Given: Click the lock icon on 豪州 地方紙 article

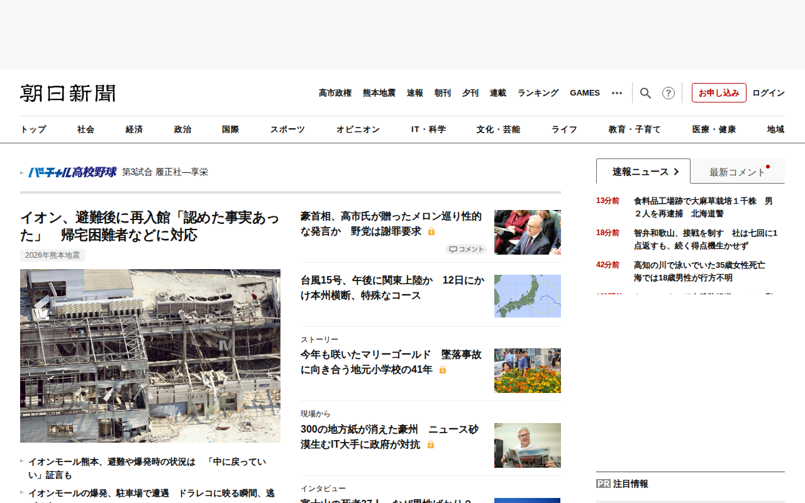Looking at the screenshot, I should pos(431,445).
